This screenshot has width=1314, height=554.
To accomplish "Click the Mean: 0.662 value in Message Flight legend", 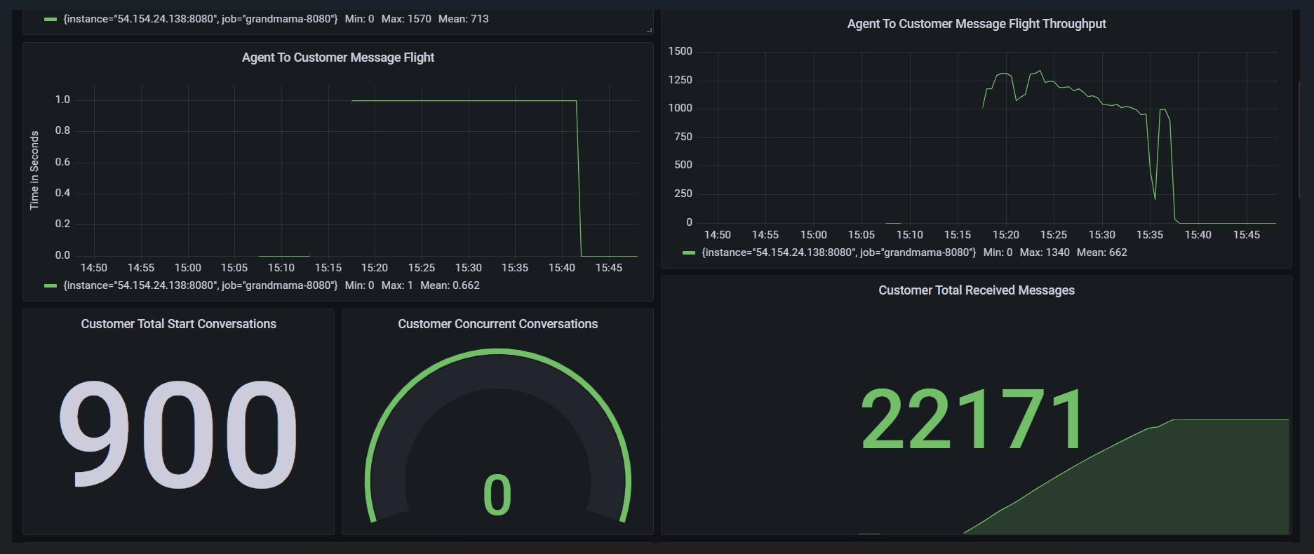I will (450, 285).
